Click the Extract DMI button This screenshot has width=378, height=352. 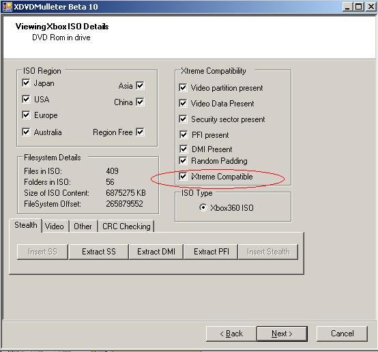click(156, 252)
